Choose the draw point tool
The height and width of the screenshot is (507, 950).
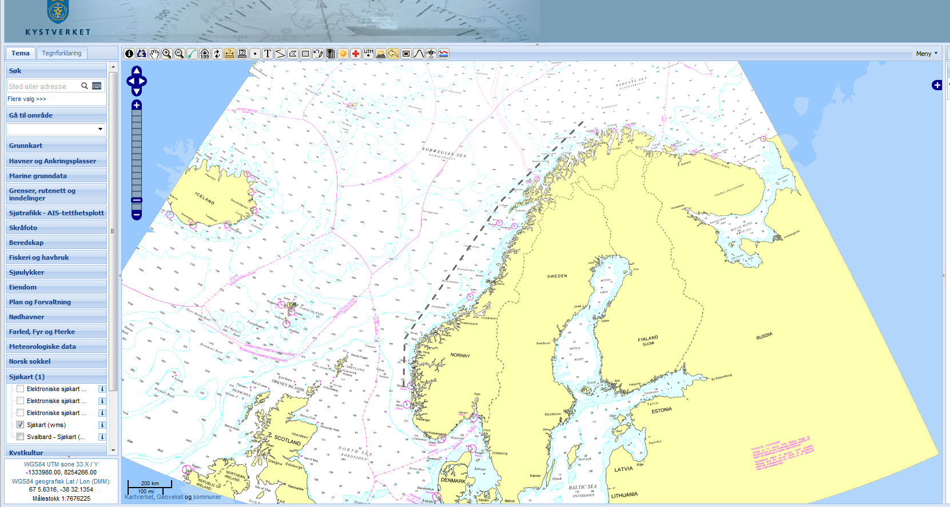pyautogui.click(x=255, y=54)
